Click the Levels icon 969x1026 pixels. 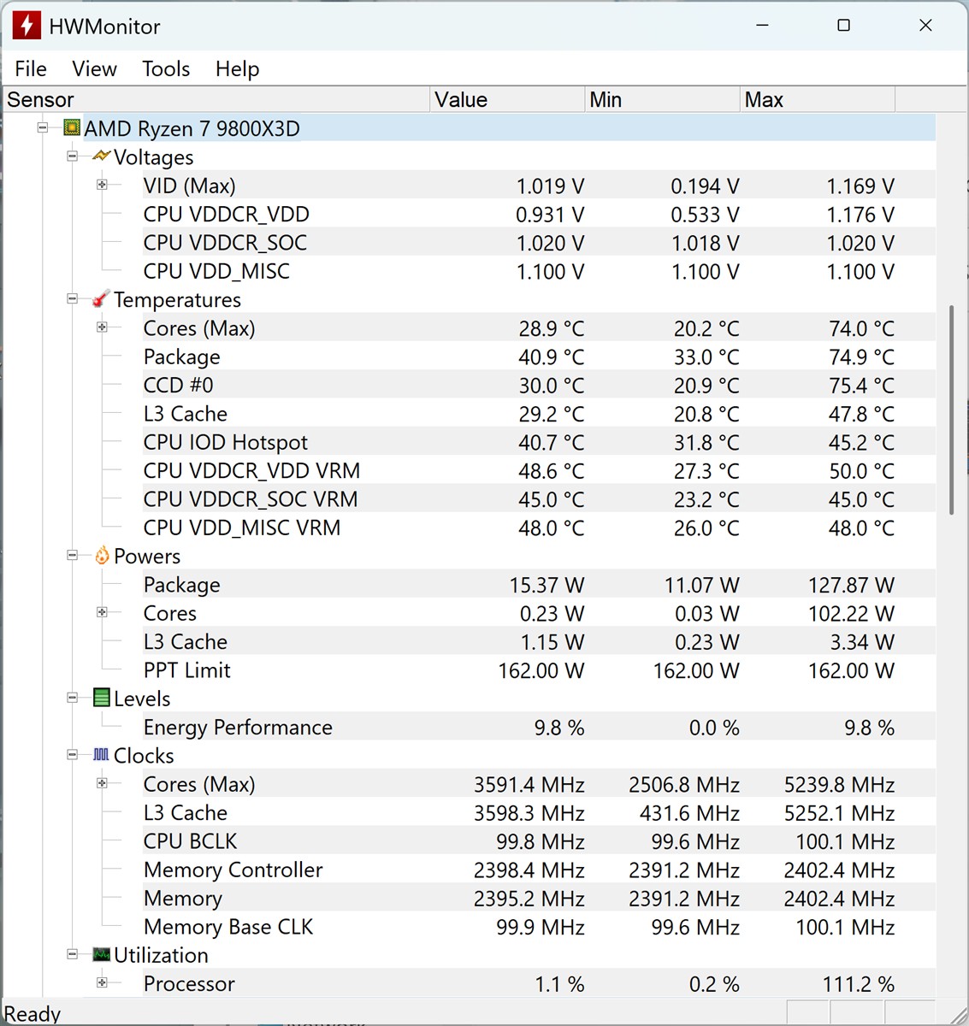pos(101,698)
